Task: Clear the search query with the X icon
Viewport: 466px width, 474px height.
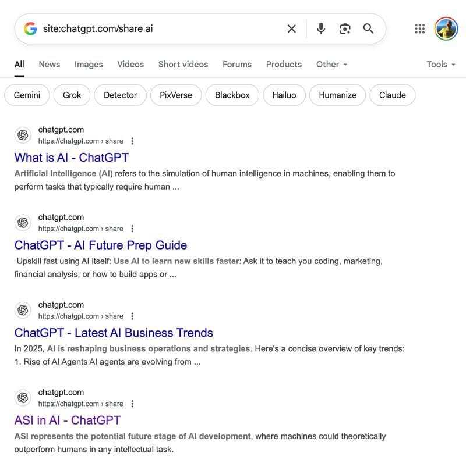Action: [x=292, y=28]
